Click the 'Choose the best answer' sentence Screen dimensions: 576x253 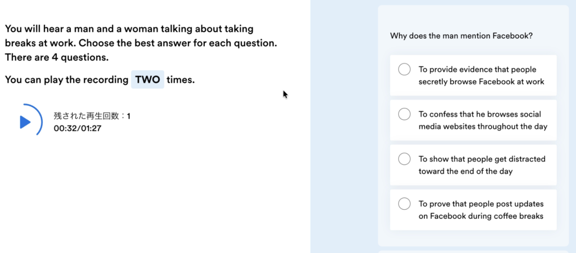178,43
